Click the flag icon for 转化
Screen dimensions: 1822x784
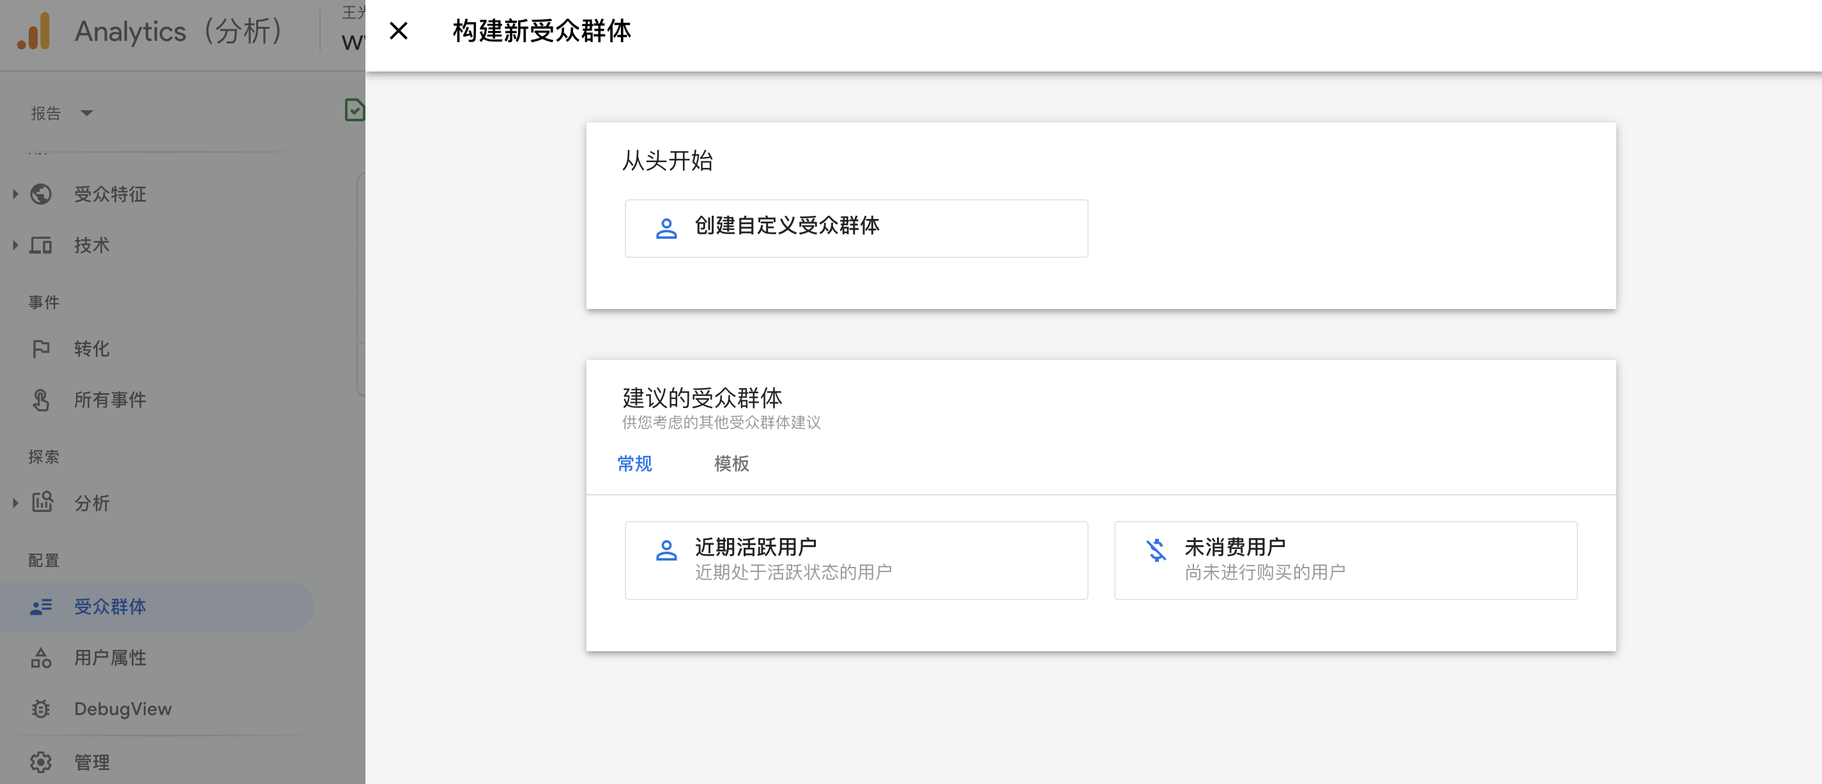41,349
